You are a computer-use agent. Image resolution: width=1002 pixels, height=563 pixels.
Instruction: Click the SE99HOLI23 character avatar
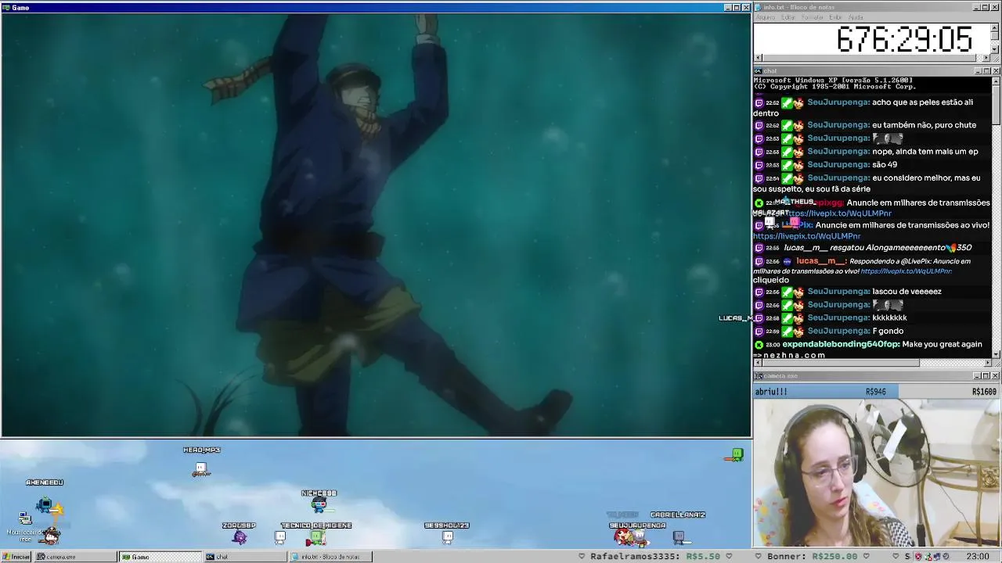pos(447,536)
